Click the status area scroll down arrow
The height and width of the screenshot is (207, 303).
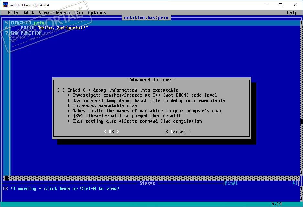[301, 199]
